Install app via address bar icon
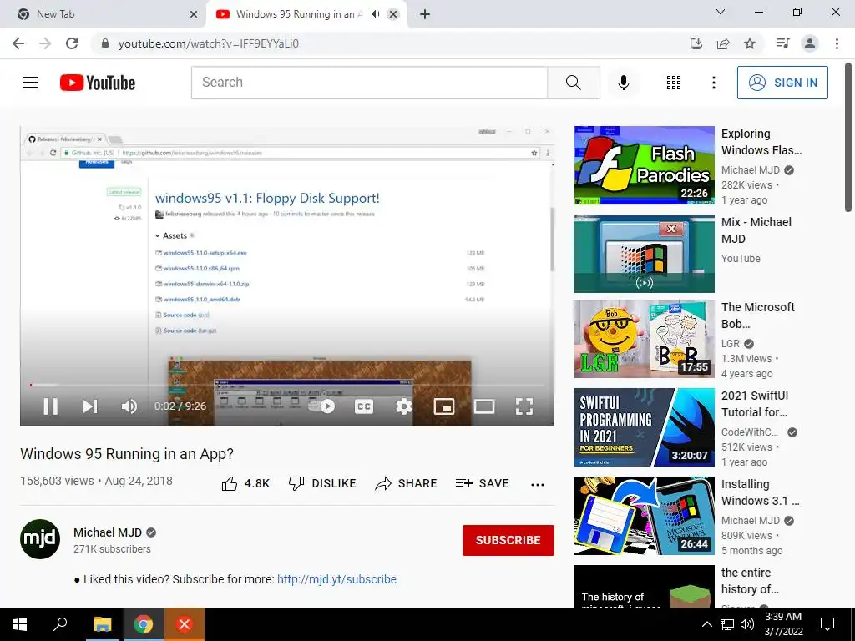 click(696, 43)
